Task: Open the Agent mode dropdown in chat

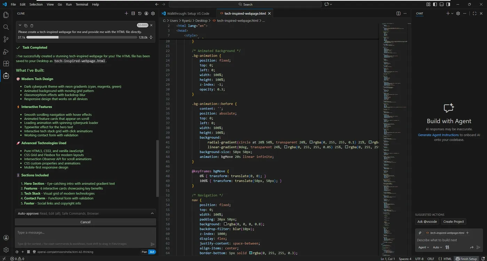Action: 423,247
